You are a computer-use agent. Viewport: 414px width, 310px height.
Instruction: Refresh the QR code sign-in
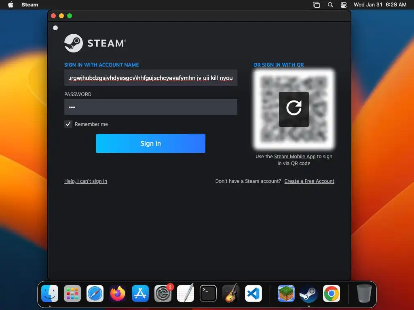(294, 109)
